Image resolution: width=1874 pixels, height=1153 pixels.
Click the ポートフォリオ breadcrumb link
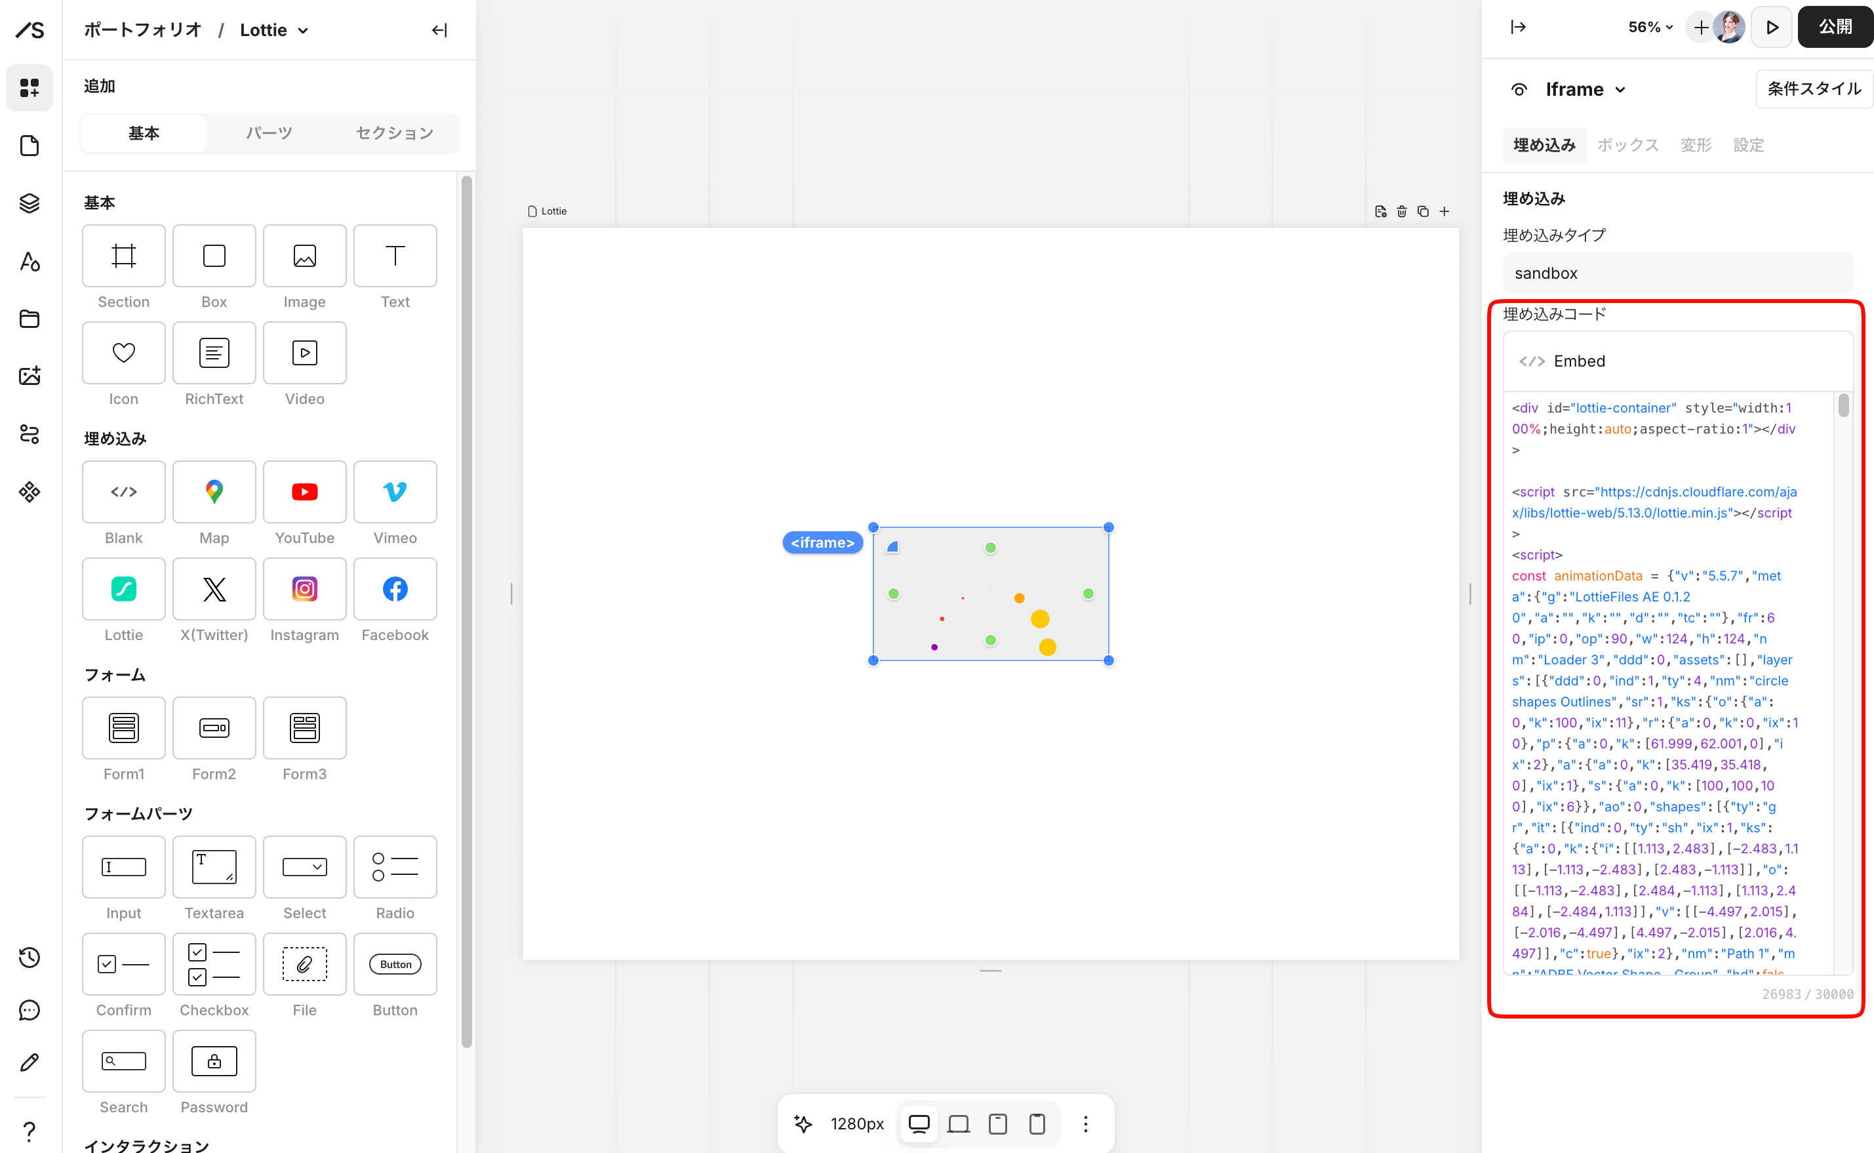coord(142,30)
